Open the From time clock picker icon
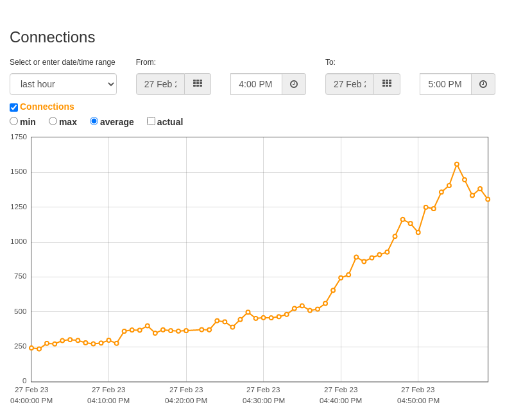 [294, 84]
